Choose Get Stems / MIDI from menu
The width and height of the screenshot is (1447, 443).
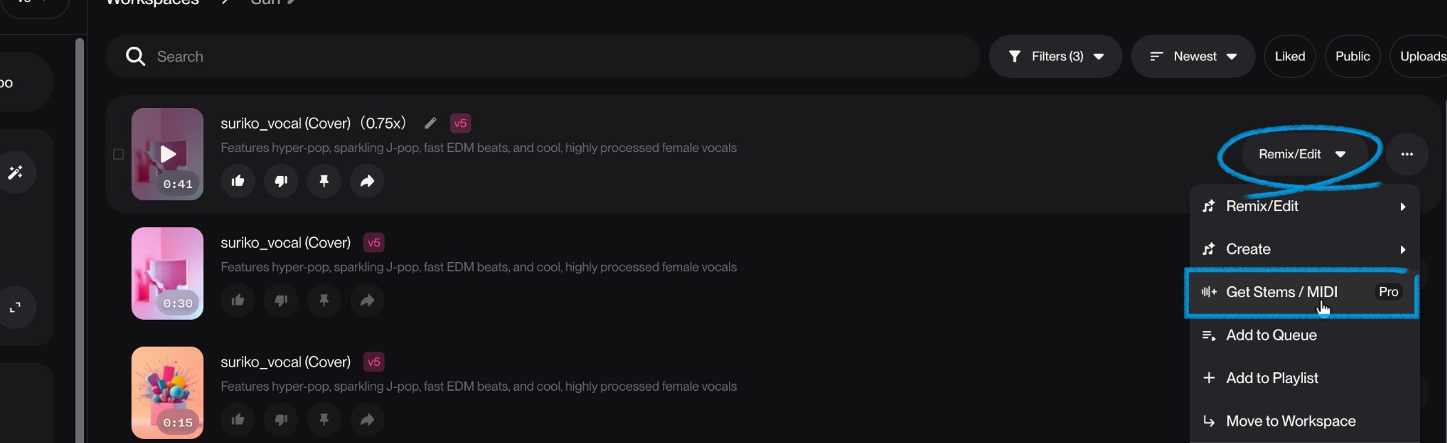(1282, 292)
